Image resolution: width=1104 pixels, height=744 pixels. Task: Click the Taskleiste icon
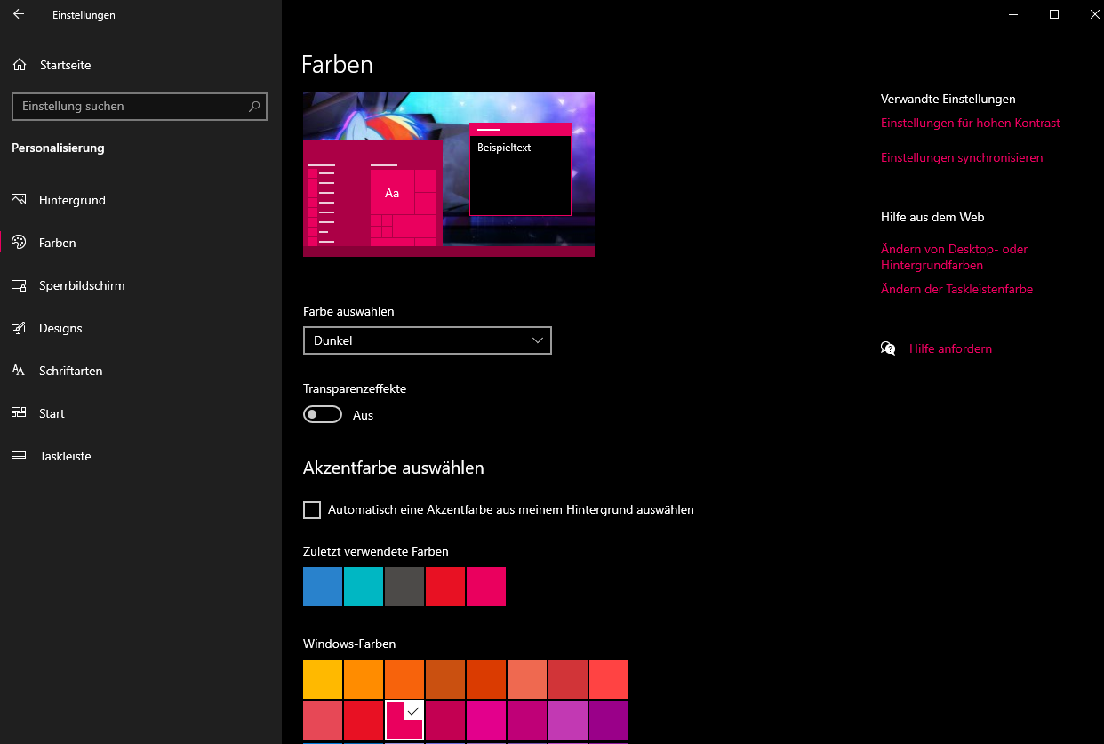tap(19, 456)
